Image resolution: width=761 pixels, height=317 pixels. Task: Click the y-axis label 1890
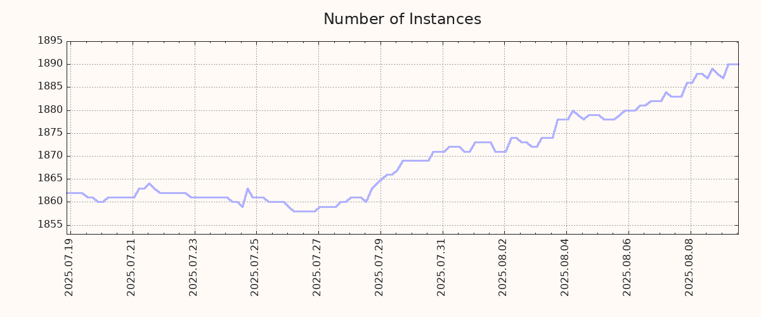pyautogui.click(x=50, y=64)
